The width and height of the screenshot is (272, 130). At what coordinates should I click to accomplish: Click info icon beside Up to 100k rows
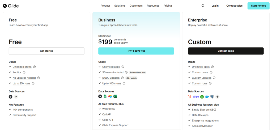click(x=124, y=83)
